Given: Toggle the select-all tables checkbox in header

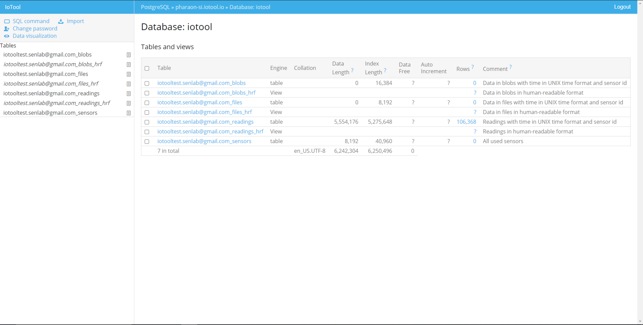Looking at the screenshot, I should click(x=147, y=68).
